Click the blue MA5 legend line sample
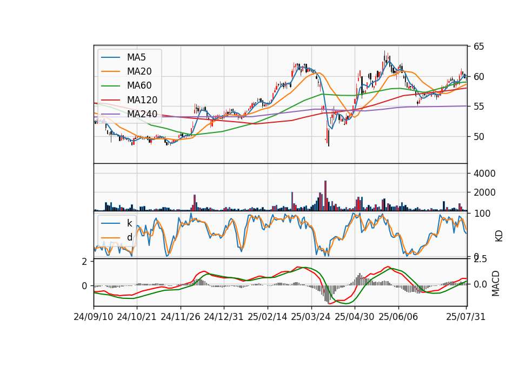Image resolution: width=519 pixels, height=373 pixels. tap(110, 58)
